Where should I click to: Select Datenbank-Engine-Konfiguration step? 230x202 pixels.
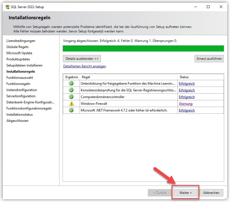pyautogui.click(x=30, y=102)
